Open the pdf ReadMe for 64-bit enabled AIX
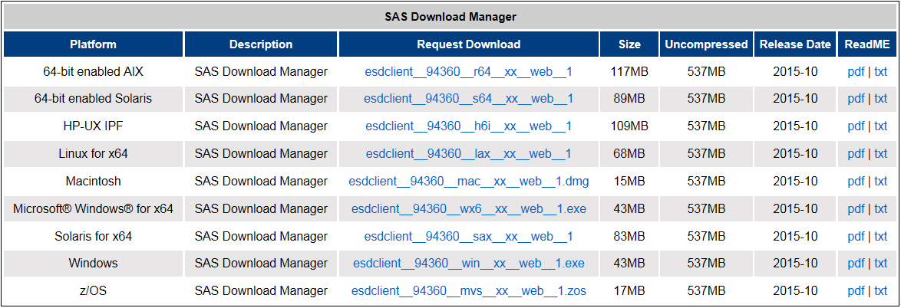 855,72
